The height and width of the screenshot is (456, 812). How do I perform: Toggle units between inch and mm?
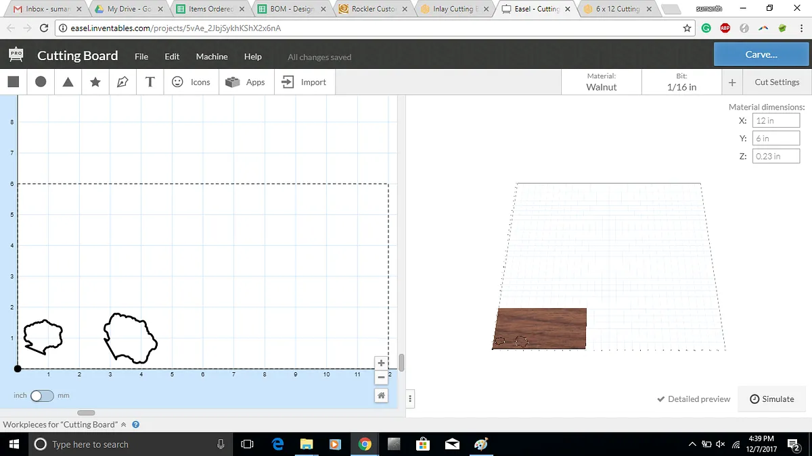tap(42, 396)
